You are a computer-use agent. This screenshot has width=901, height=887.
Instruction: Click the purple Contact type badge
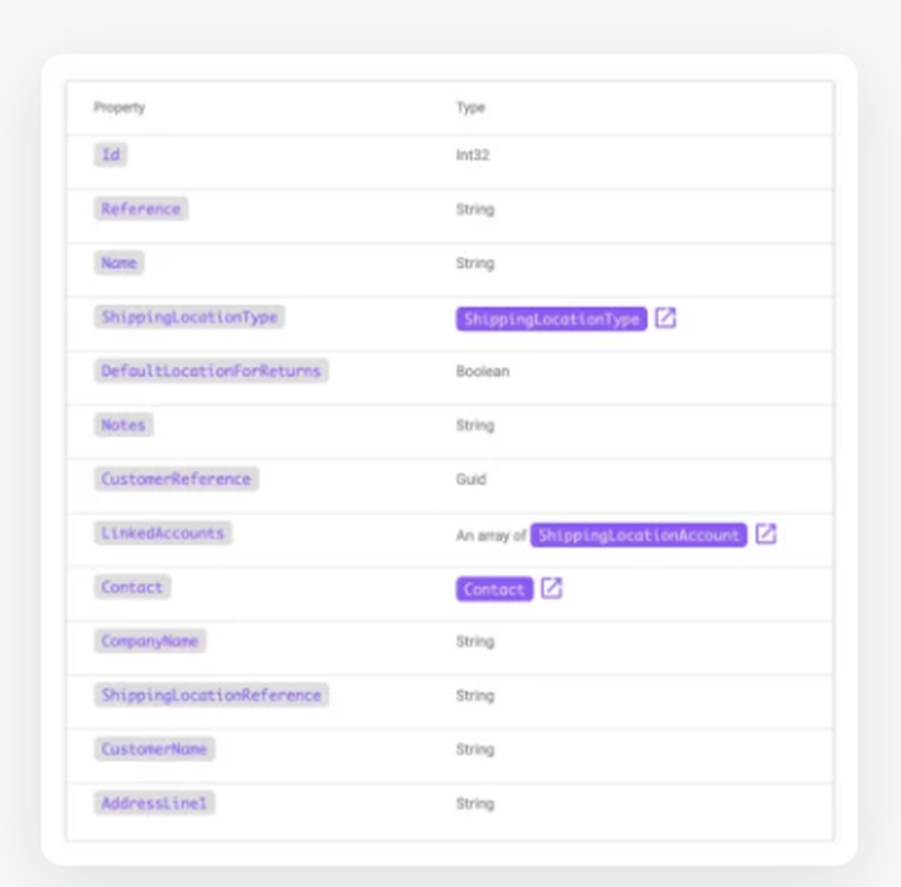tap(494, 589)
